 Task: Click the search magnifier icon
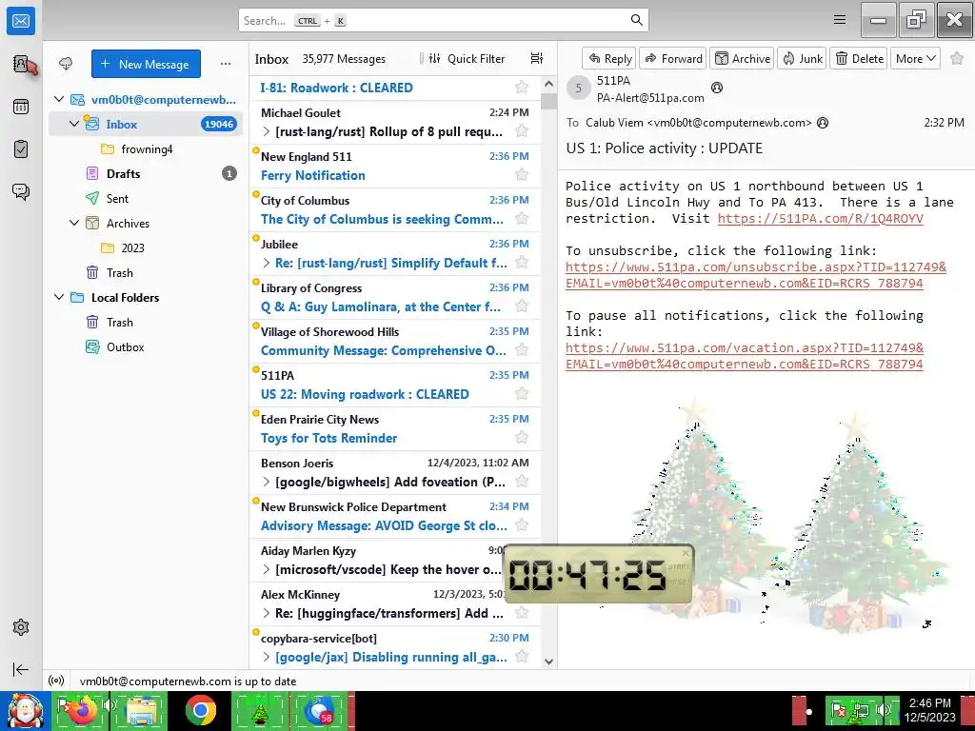(637, 20)
